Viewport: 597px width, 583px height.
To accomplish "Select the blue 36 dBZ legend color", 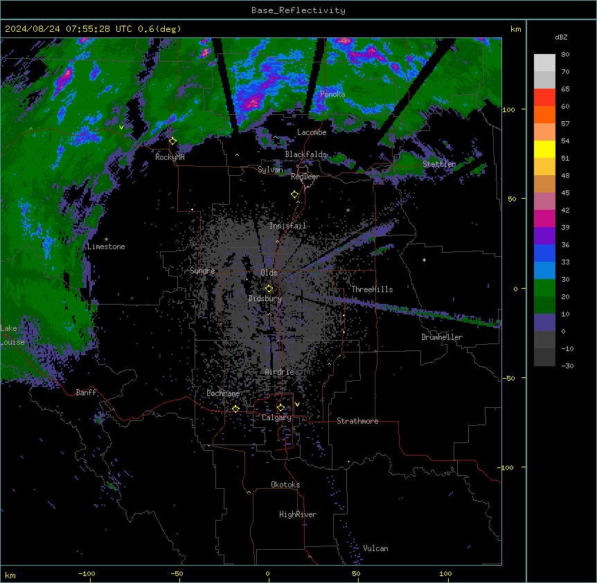I will coord(544,253).
